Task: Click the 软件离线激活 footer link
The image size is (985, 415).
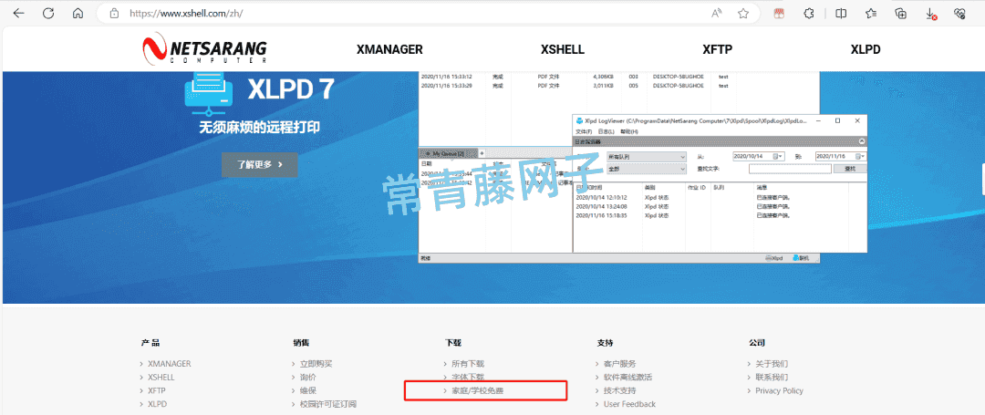Action: [x=627, y=378]
